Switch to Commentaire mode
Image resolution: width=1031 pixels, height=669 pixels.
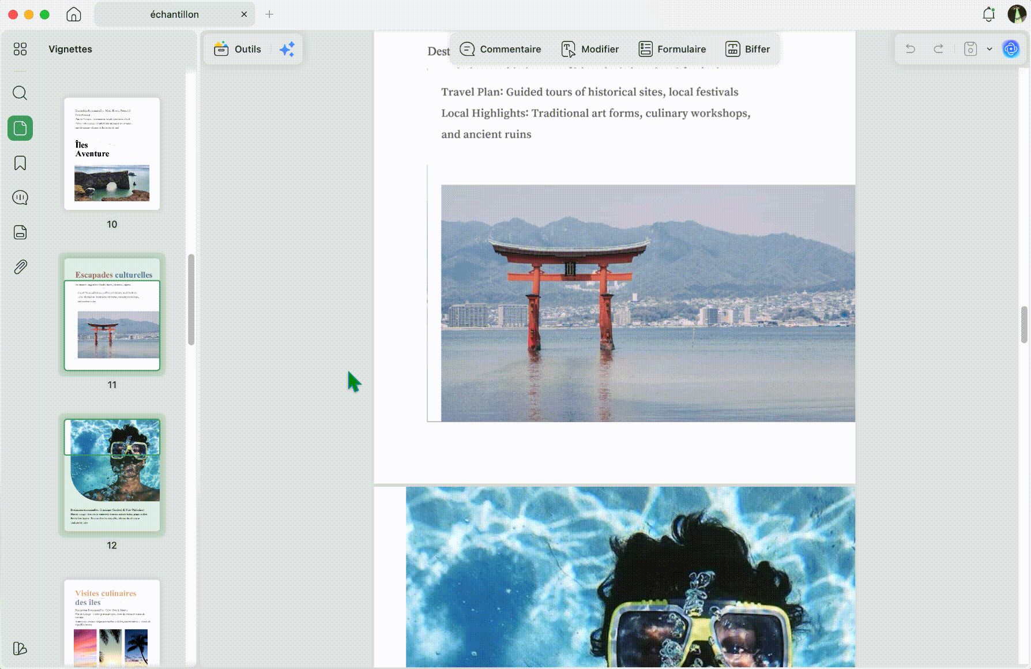pyautogui.click(x=501, y=49)
